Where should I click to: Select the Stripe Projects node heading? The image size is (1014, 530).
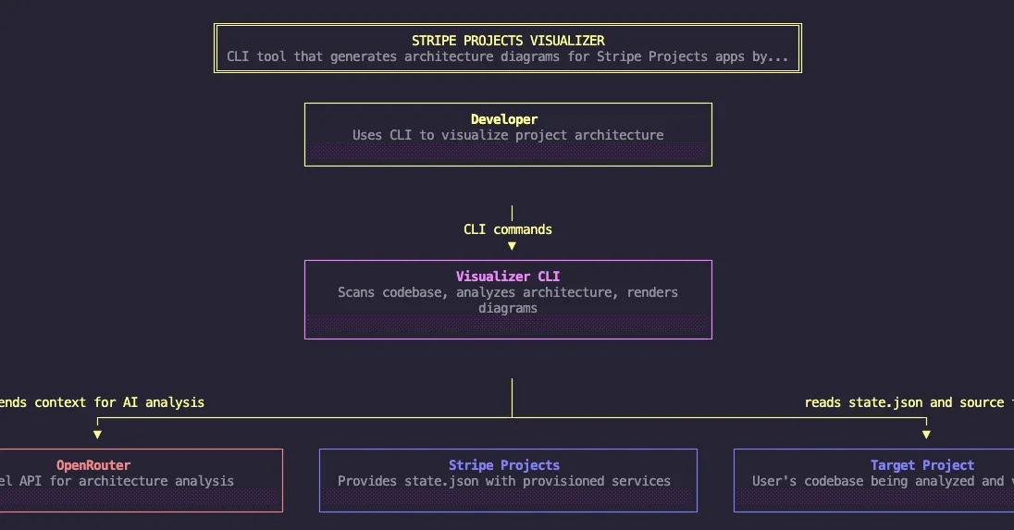[x=504, y=465]
